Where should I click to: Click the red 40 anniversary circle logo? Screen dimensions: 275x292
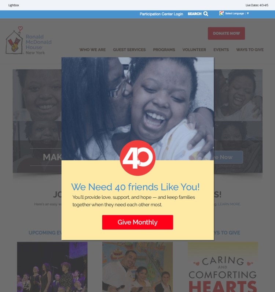(x=137, y=158)
